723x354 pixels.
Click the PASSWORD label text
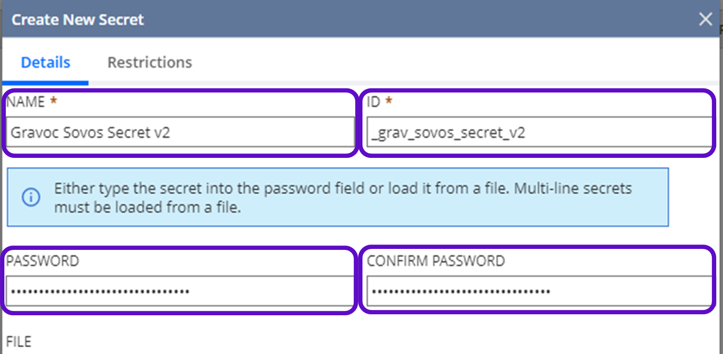click(43, 261)
